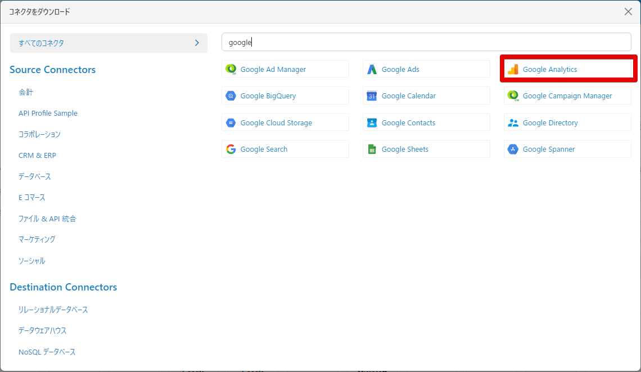
Task: Select the Google Calendar connector
Action: click(x=426, y=96)
